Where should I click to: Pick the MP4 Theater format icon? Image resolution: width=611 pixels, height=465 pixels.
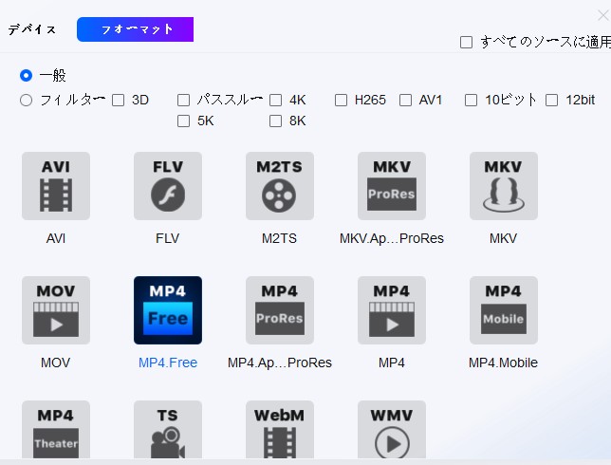tap(56, 430)
